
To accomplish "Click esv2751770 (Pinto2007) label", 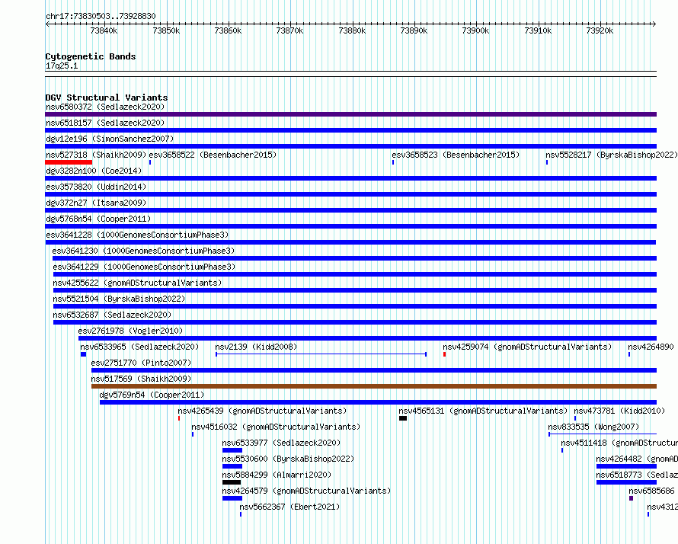I will (141, 363).
